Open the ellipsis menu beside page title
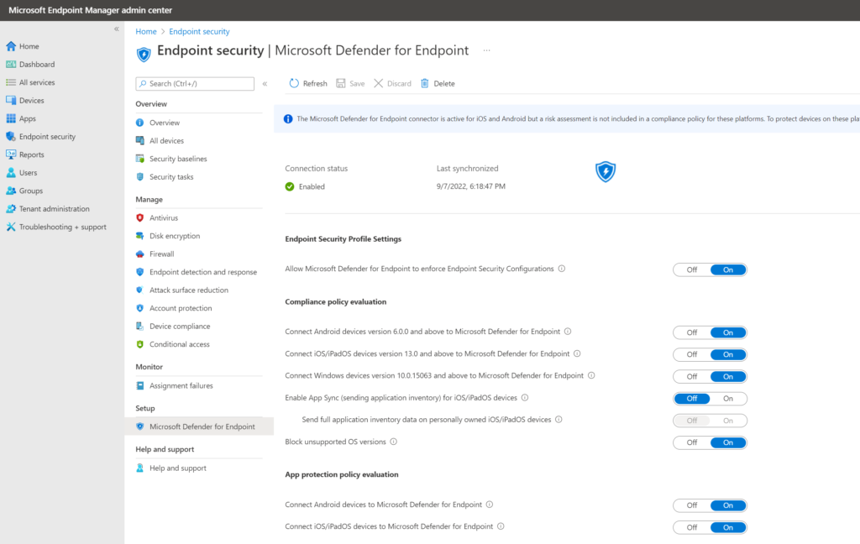860x544 pixels. pos(486,50)
